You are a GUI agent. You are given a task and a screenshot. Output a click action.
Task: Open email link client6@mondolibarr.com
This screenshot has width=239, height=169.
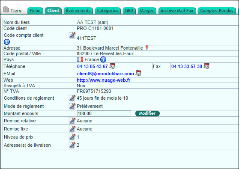coord(105,74)
